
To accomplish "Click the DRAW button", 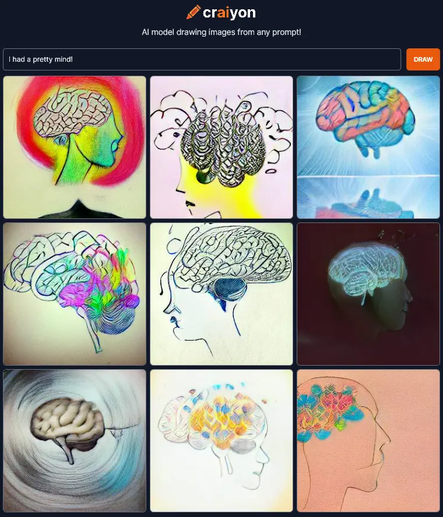I will (x=423, y=59).
